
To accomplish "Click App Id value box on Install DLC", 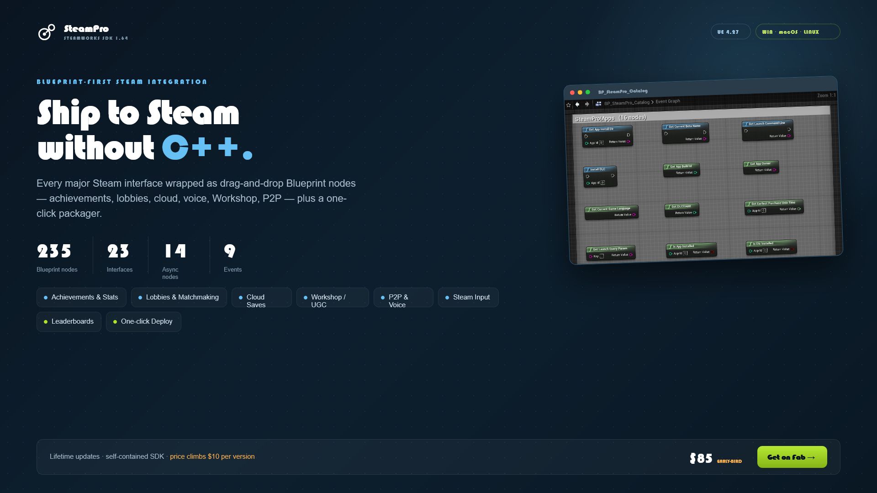I will [602, 183].
